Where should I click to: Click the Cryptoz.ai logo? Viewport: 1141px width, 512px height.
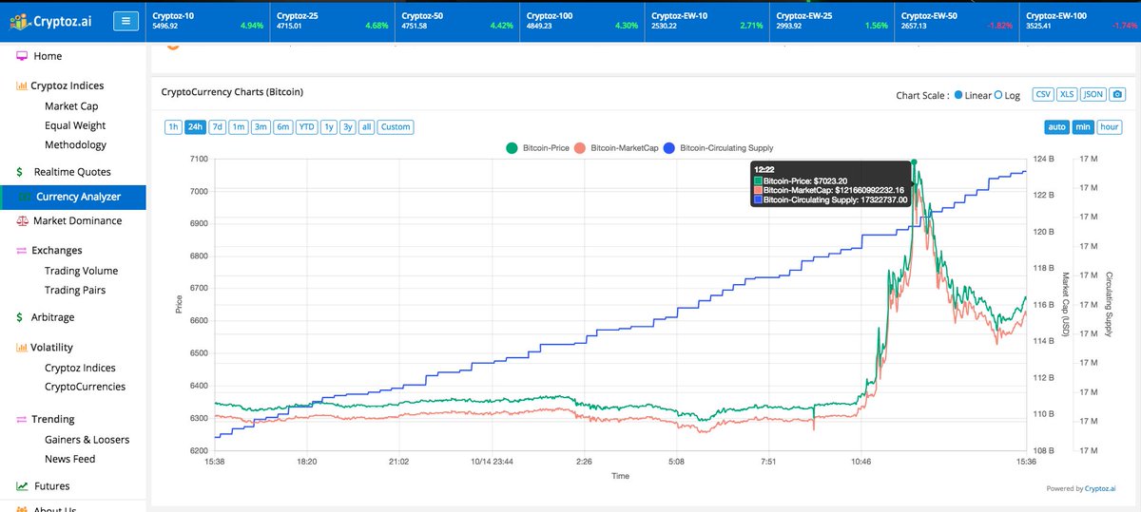(52, 20)
